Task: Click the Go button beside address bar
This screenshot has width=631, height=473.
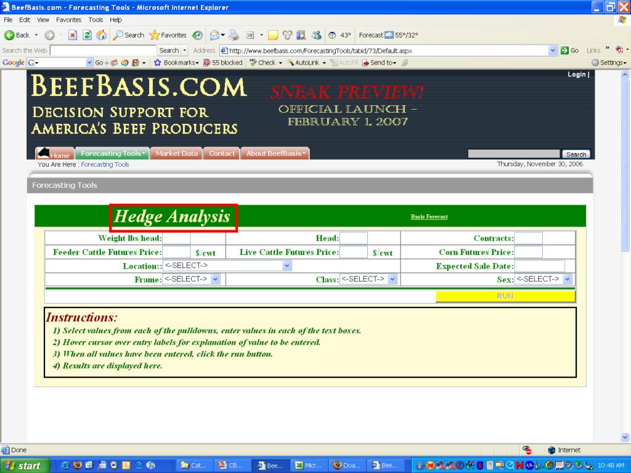Action: 570,51
